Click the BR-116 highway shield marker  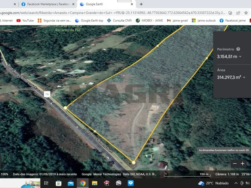pyautogui.click(x=47, y=94)
